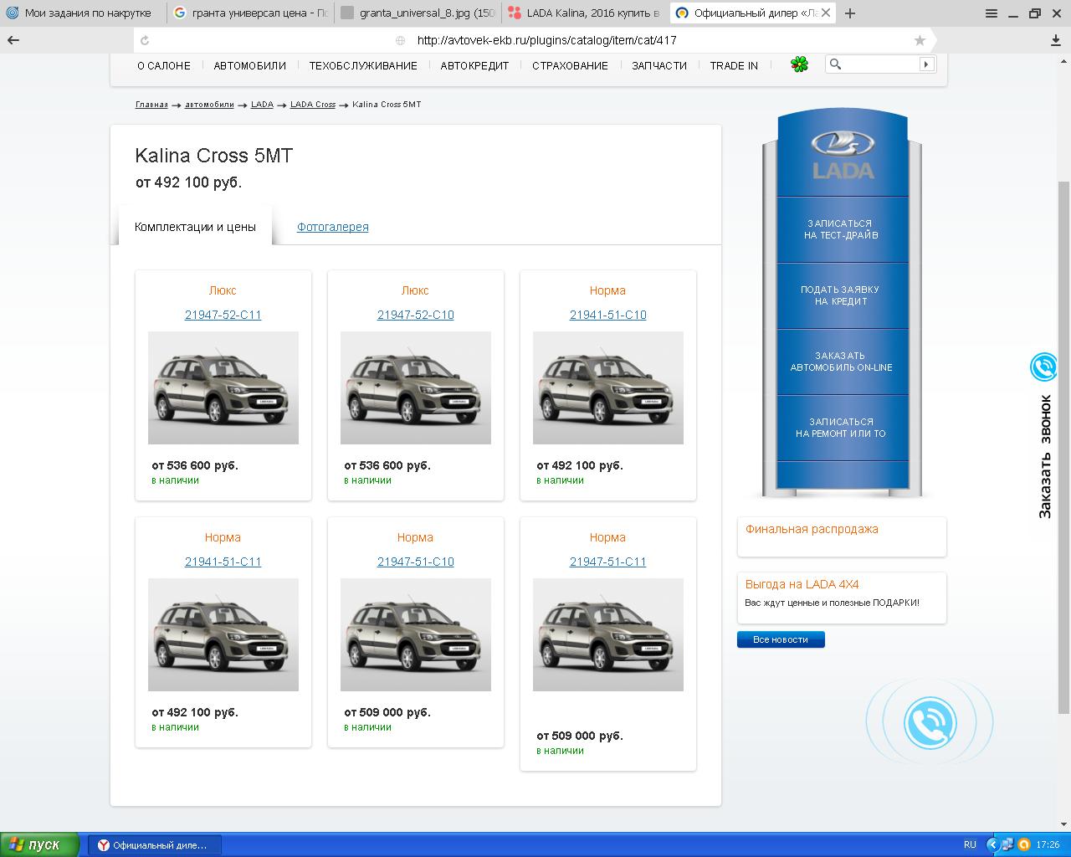Open the browser downloads icon
Screen dimensions: 1071x857
(1056, 40)
